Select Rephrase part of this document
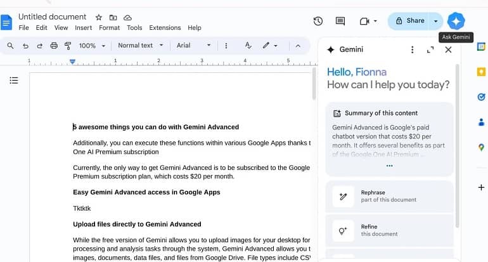The image size is (488, 262). (x=389, y=196)
